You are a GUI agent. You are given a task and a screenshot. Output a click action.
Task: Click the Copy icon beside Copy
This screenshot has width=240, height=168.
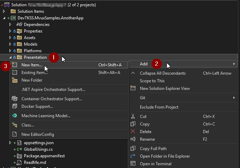click(133, 124)
